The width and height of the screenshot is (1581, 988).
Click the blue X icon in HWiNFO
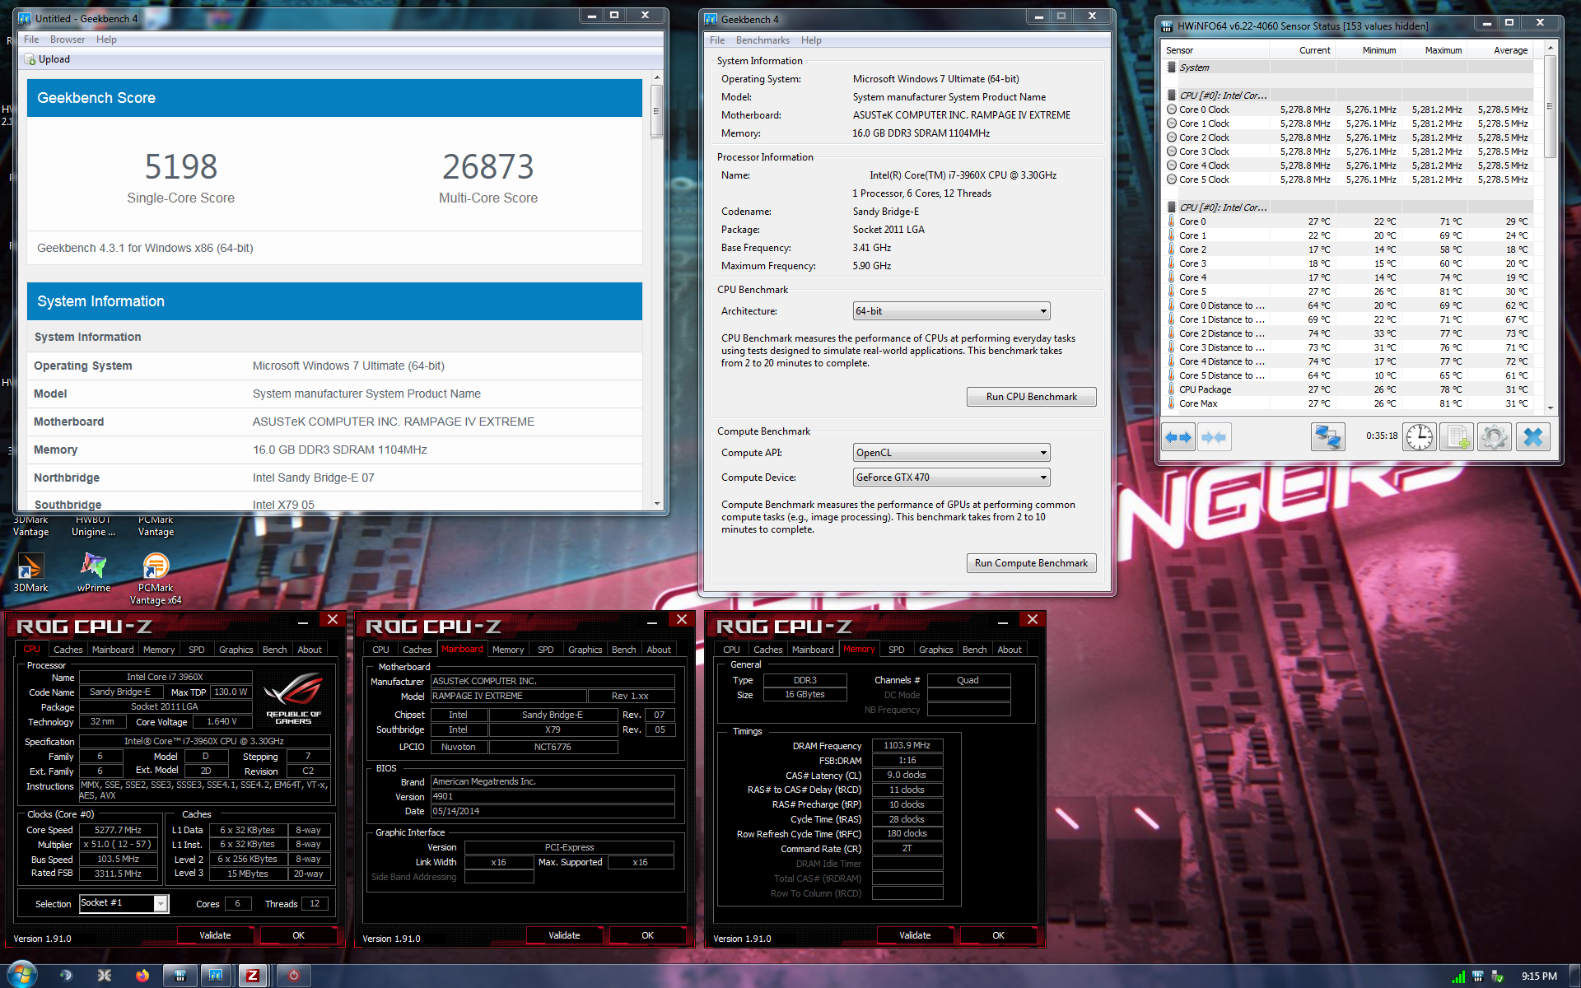(x=1532, y=437)
